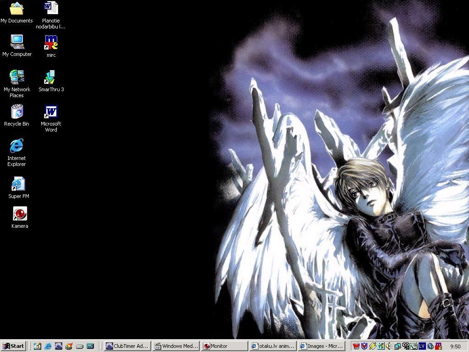Viewport: 469px width, 352px height.
Task: Launch Internet Explorer from Quick Launch bar
Action: point(48,346)
